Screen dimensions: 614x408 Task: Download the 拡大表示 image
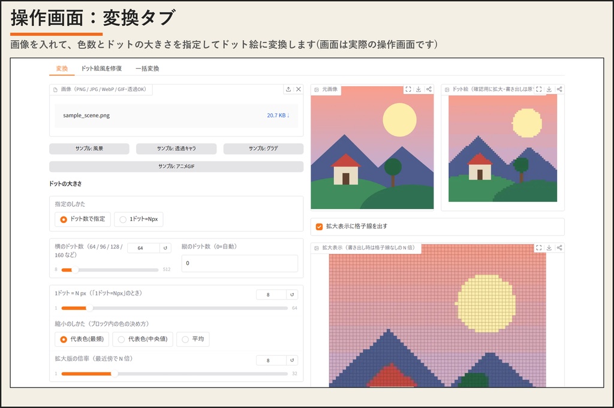point(549,247)
